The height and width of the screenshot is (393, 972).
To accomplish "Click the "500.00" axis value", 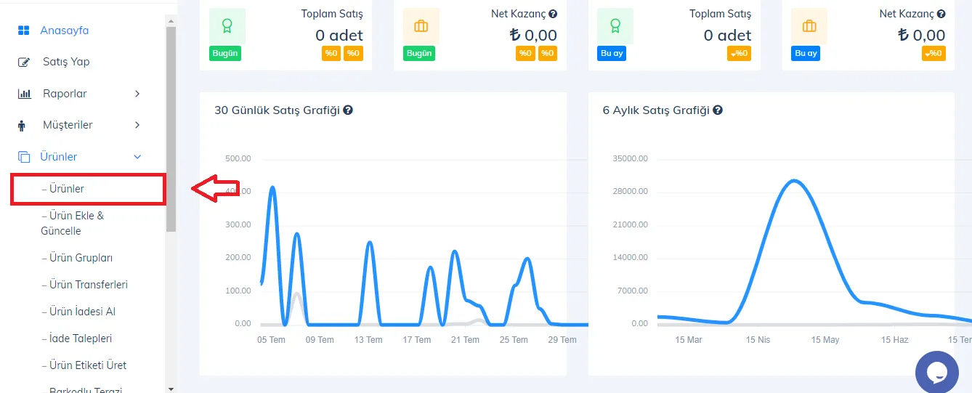I will (x=238, y=158).
